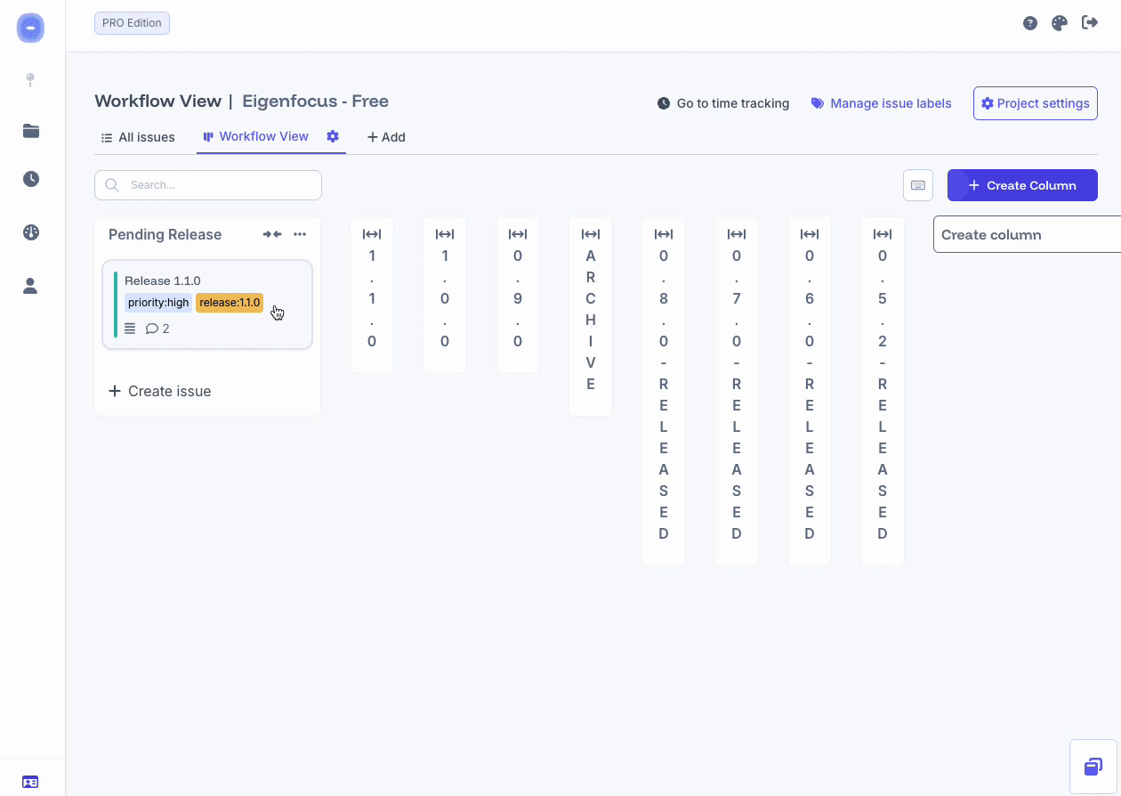The height and width of the screenshot is (796, 1121).
Task: Open the help question mark icon
Action: (1030, 23)
